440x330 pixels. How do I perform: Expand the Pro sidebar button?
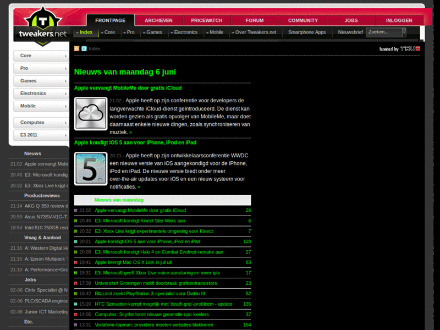(x=41, y=68)
